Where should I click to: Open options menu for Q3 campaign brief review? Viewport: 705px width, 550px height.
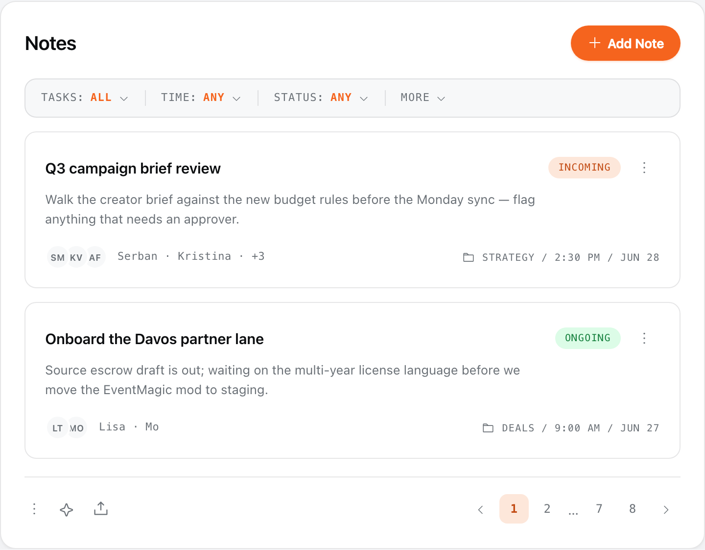pyautogui.click(x=644, y=168)
